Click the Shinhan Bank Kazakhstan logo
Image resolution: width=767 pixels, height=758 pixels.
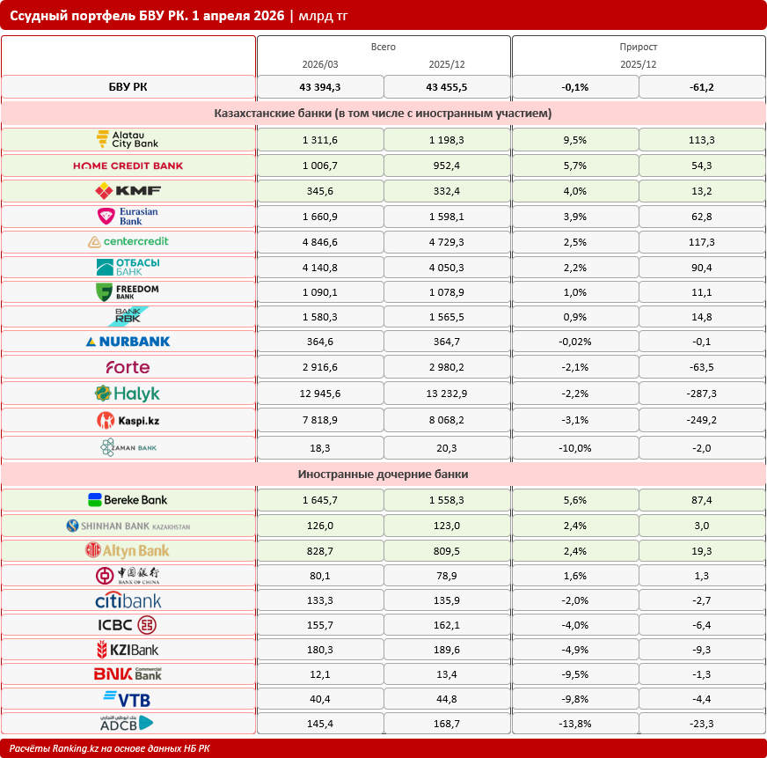coord(128,526)
